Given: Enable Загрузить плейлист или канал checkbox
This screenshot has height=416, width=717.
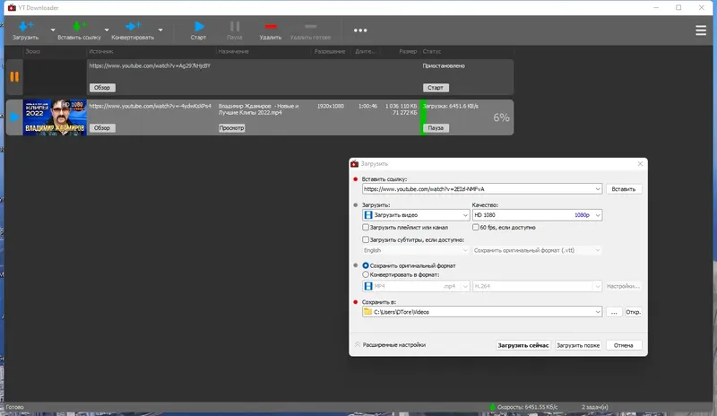Looking at the screenshot, I should pos(366,228).
